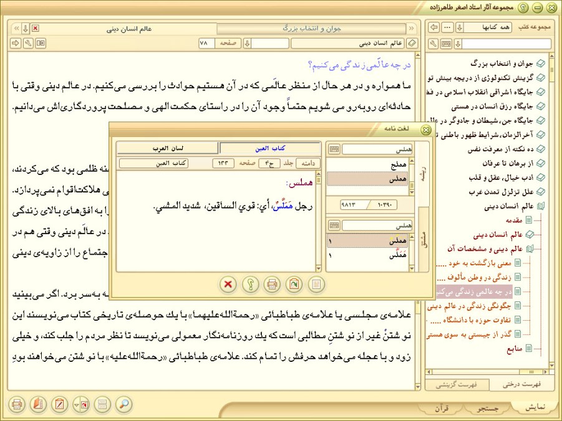Click the book tree's horizontal scrollbar
This screenshot has height=421, width=562.
point(487,372)
